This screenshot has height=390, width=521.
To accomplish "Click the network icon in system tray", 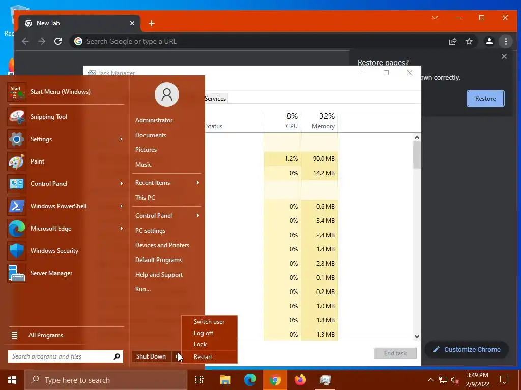I will click(443, 380).
